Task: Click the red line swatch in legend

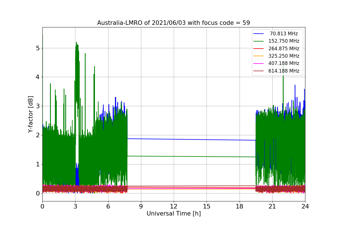Action: click(258, 49)
